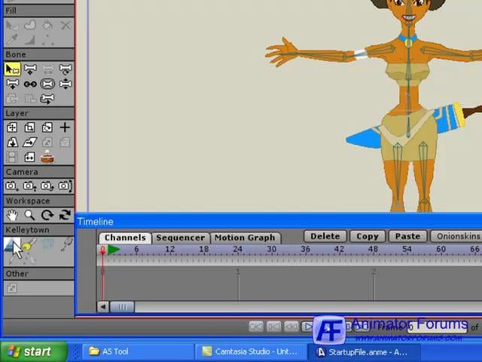This screenshot has height=362, width=482.
Task: Choose the Scale Layer tool
Action: [30, 127]
